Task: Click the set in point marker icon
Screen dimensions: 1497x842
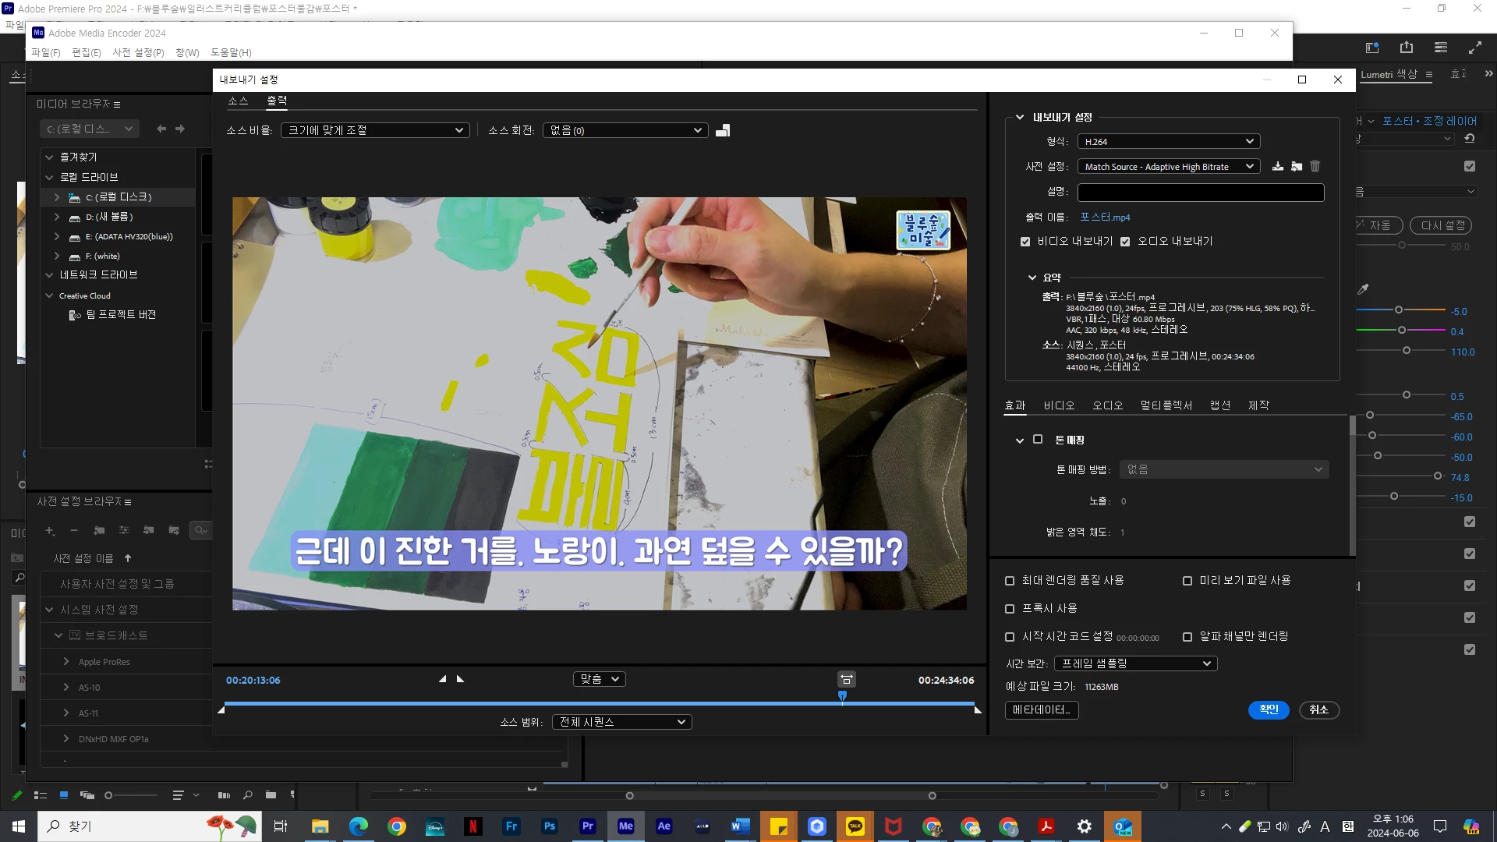Action: click(x=442, y=679)
